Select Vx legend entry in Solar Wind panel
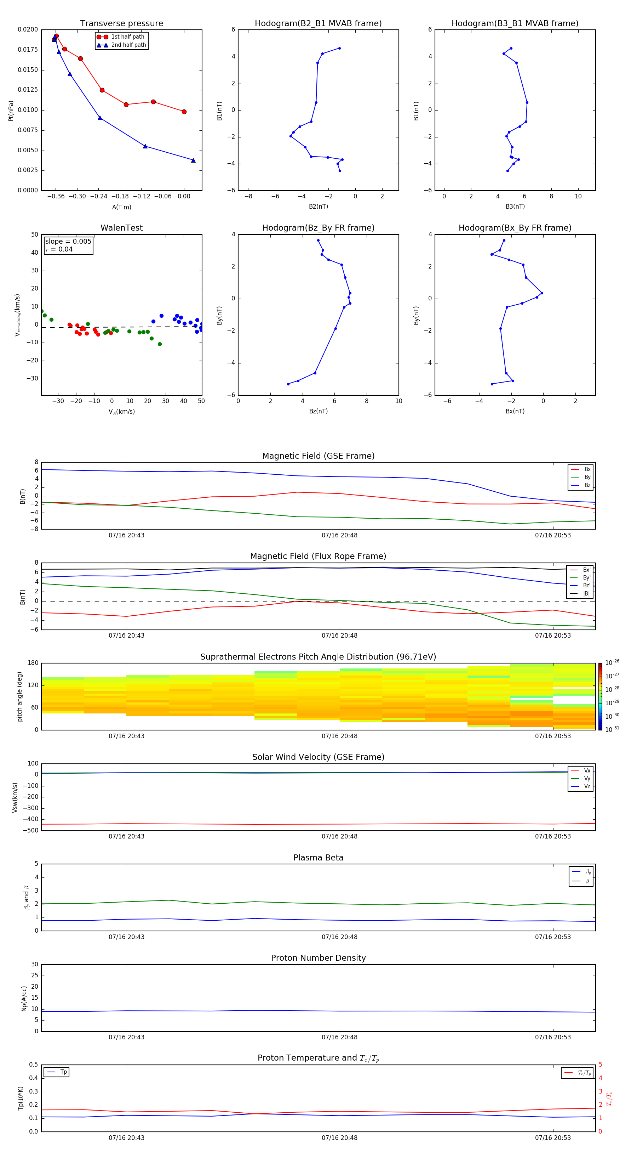This screenshot has height=1169, width=637. click(581, 770)
